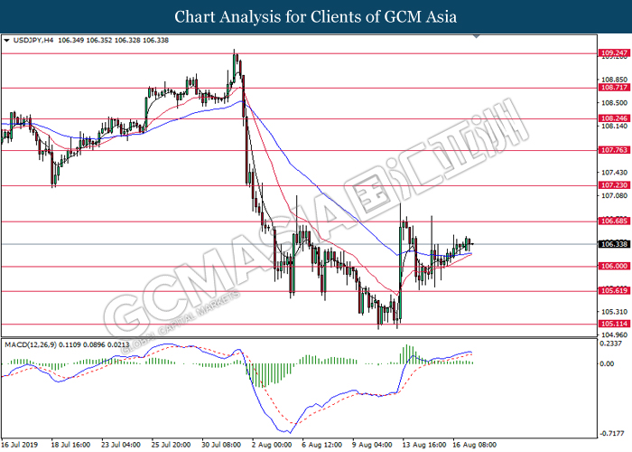
Task: Select the 108.717 level price label
Action: click(x=614, y=88)
